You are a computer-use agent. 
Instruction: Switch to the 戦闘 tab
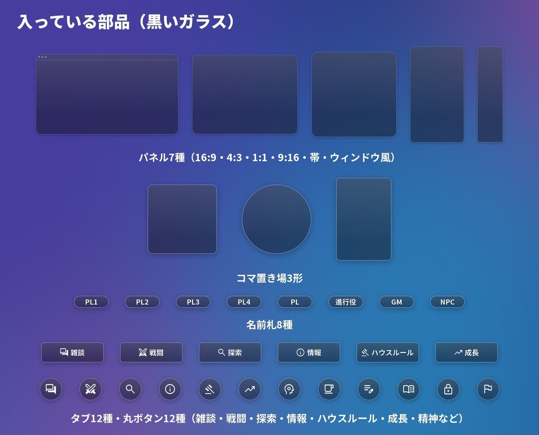click(151, 352)
